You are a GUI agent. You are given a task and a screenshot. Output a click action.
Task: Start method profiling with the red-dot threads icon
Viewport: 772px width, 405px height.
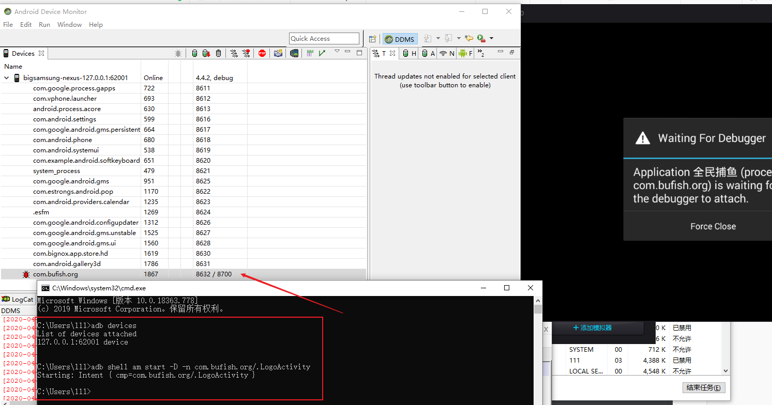pyautogui.click(x=246, y=53)
